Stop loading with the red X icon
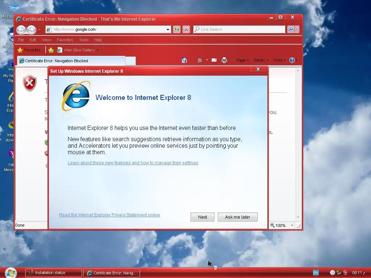 [x=186, y=29]
